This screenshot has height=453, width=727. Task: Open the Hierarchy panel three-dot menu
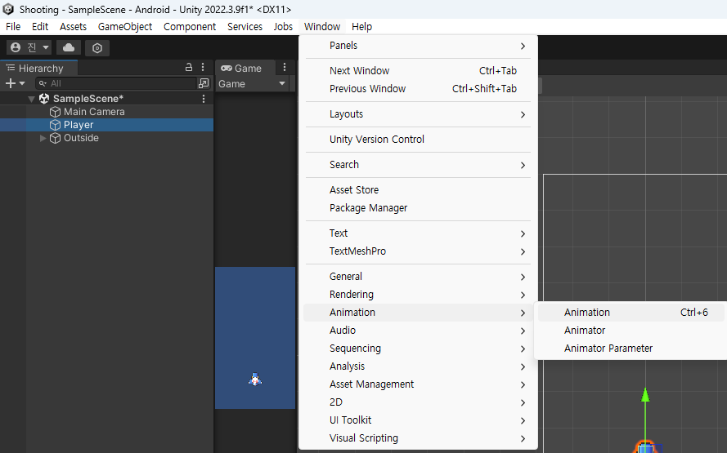click(203, 68)
